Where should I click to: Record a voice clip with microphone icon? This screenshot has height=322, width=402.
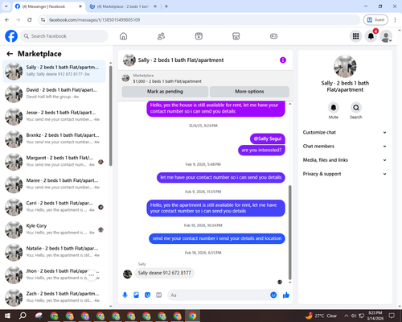tap(125, 295)
